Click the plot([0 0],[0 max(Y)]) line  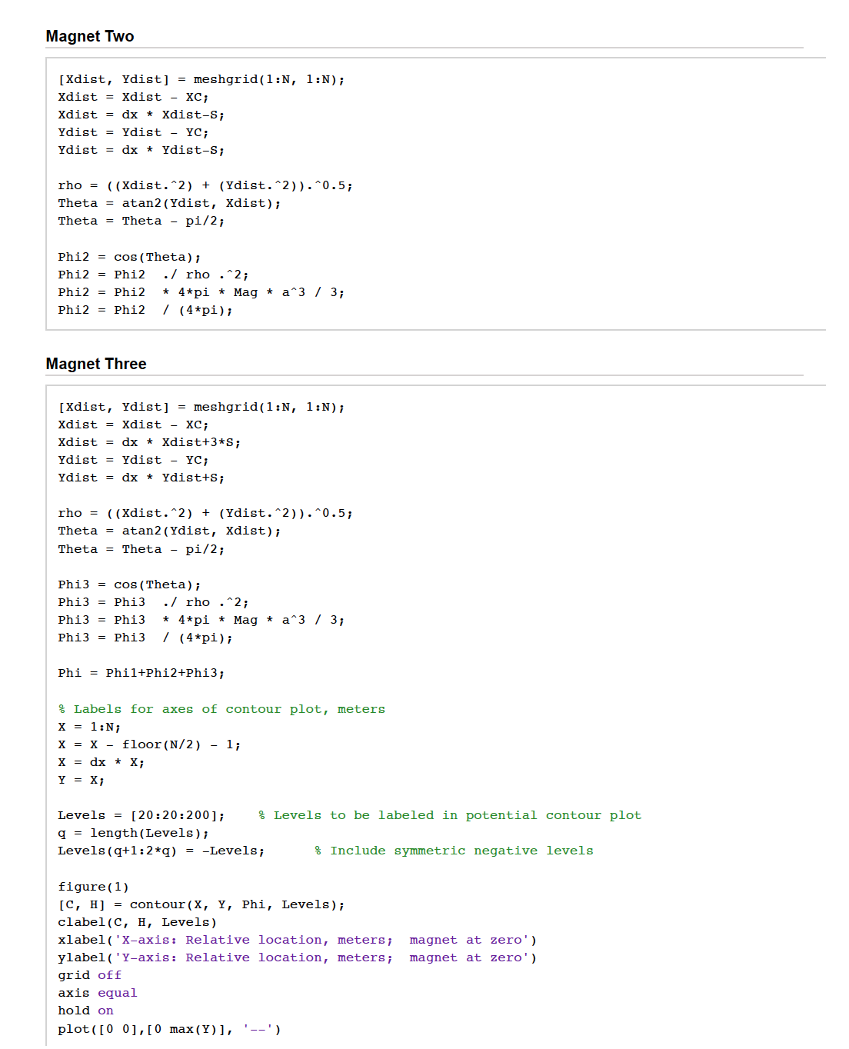click(169, 1029)
